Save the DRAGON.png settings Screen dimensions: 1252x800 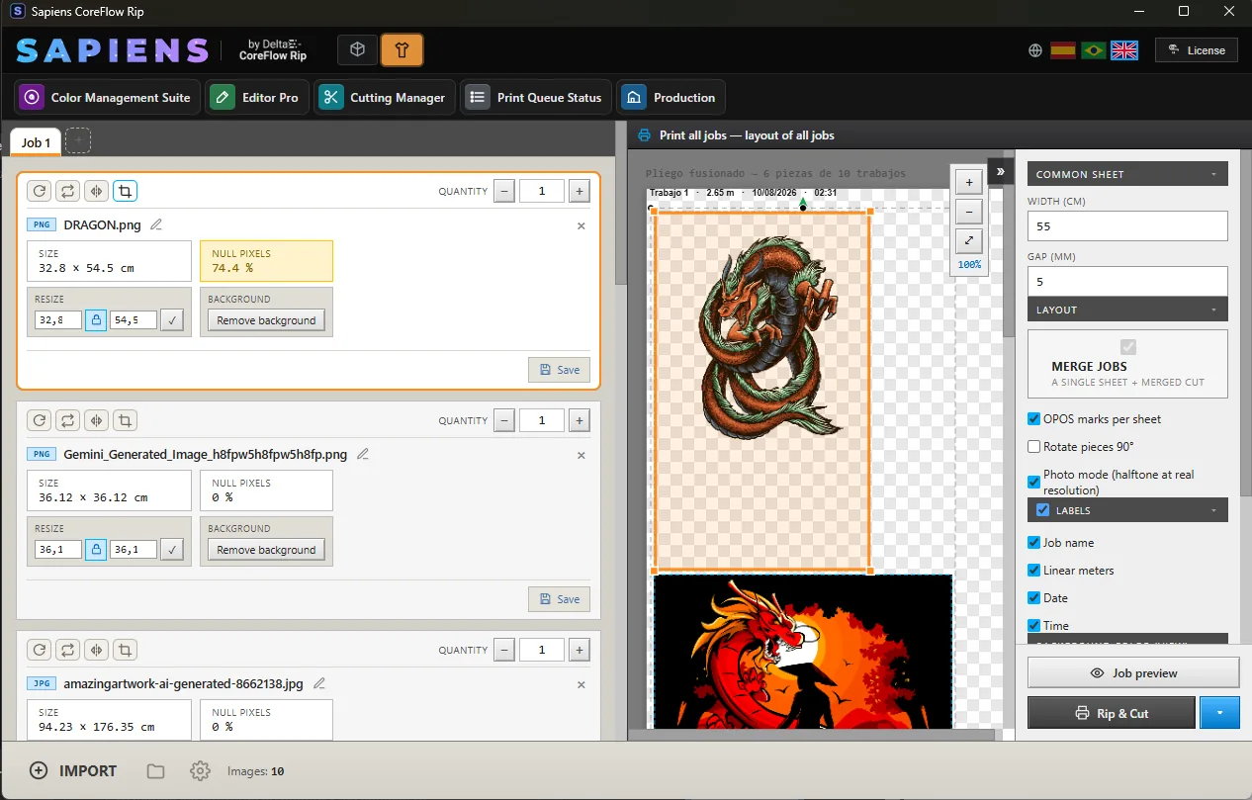coord(560,370)
